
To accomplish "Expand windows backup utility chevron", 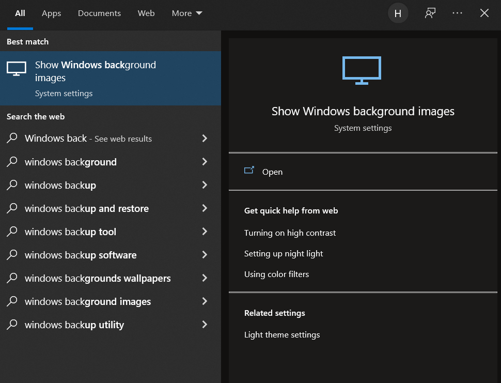I will pyautogui.click(x=205, y=324).
